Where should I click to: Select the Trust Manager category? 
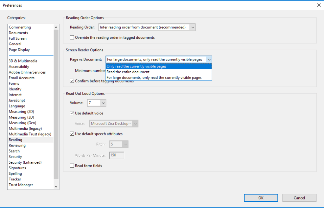point(21,185)
